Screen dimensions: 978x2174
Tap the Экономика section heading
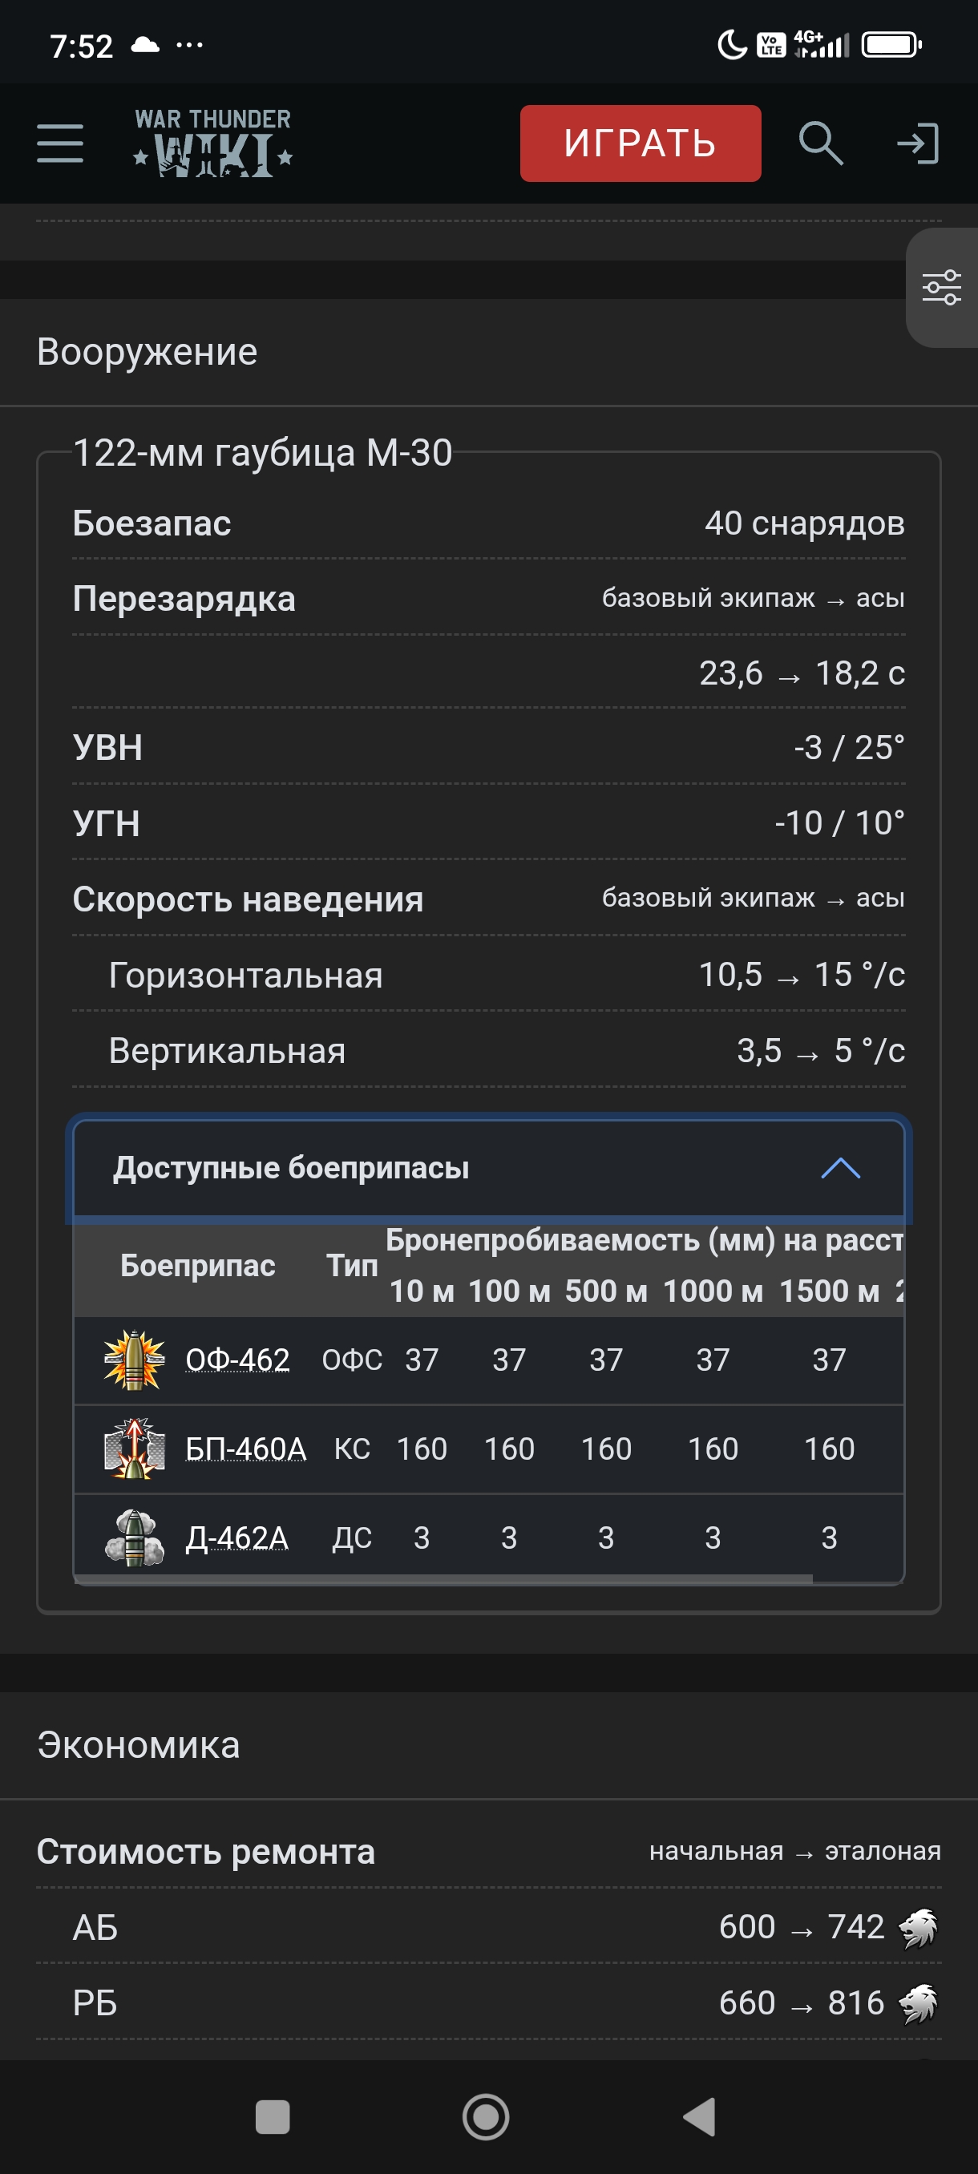(139, 1745)
